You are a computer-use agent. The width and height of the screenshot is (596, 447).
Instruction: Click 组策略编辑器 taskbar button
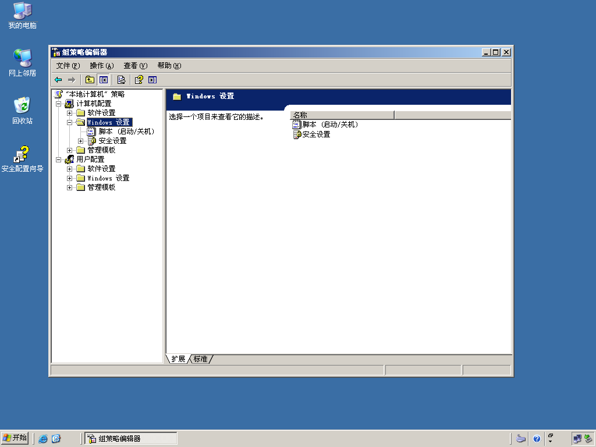click(131, 439)
